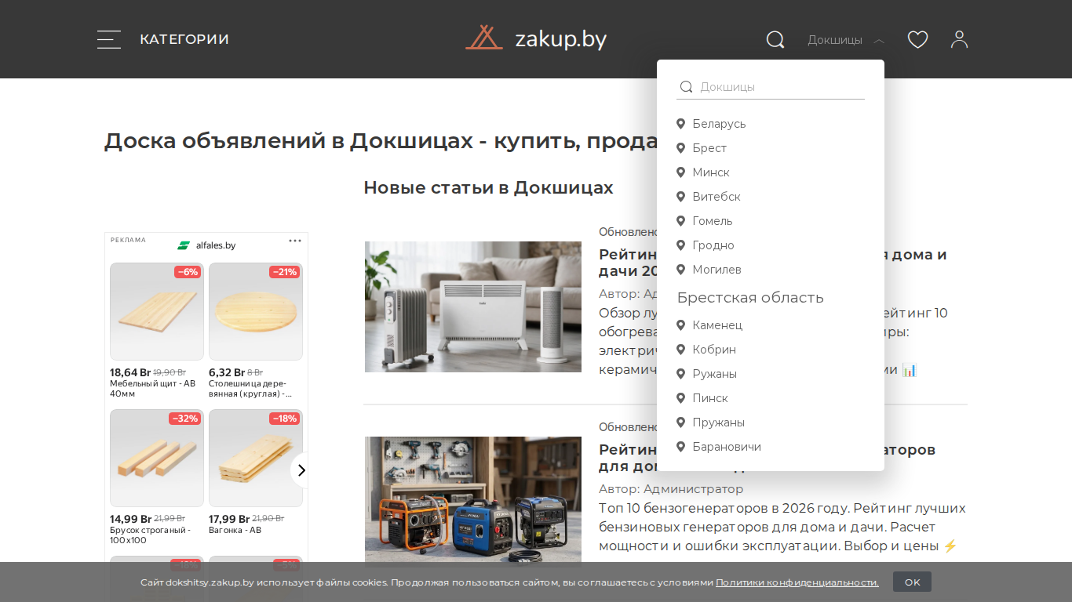
Task: Click the pin icon next to Минск
Action: (681, 172)
